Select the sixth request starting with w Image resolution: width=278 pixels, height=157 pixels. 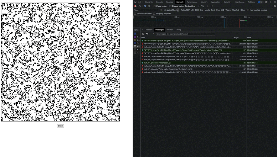pos(137,50)
